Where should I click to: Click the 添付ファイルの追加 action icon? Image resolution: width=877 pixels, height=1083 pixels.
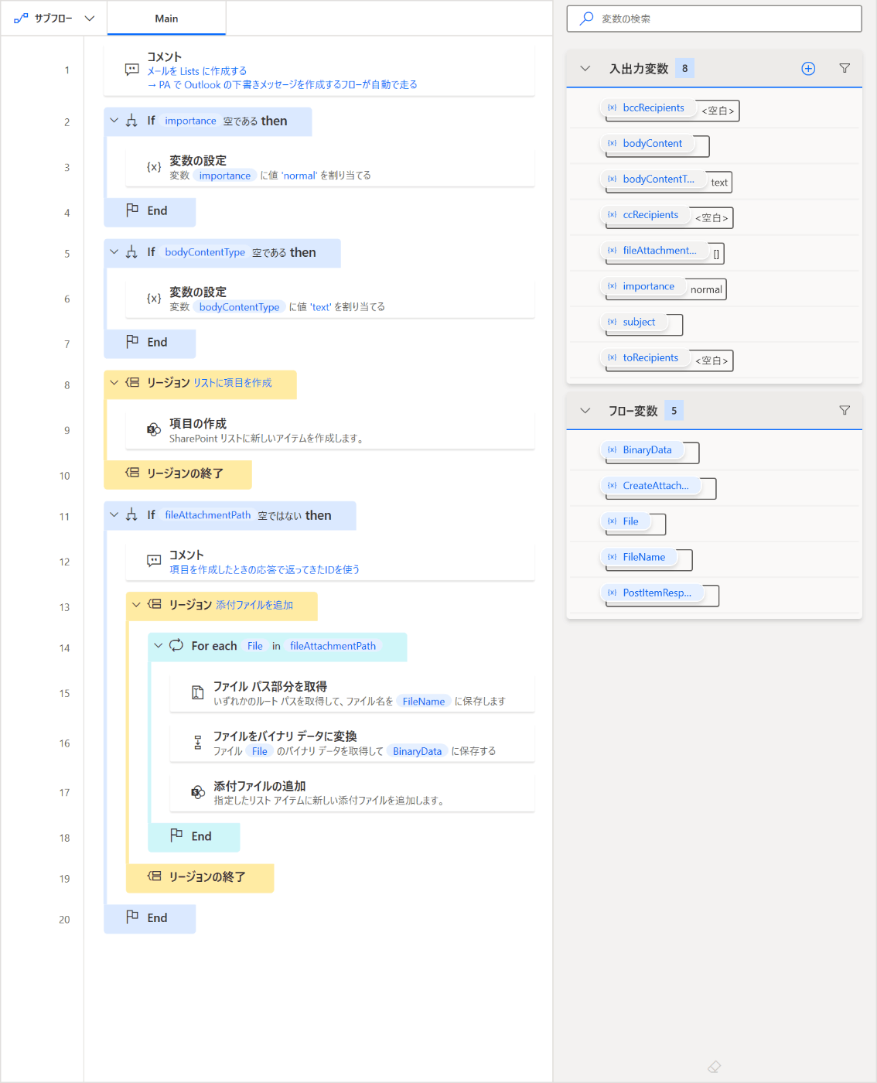pos(197,791)
